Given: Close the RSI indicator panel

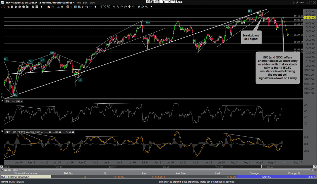Looking at the screenshot, I should click(x=2, y=101).
